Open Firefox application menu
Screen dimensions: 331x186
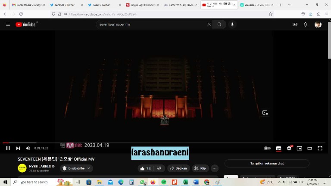pyautogui.click(x=326, y=14)
